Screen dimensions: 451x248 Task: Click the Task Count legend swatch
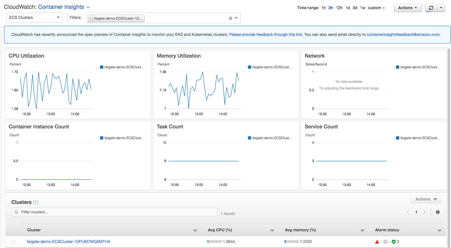pyautogui.click(x=249, y=138)
